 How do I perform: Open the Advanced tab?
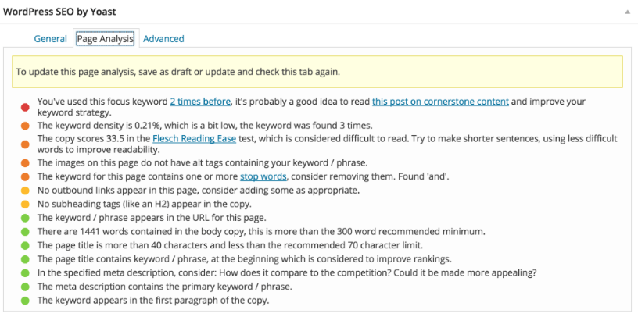pos(163,38)
